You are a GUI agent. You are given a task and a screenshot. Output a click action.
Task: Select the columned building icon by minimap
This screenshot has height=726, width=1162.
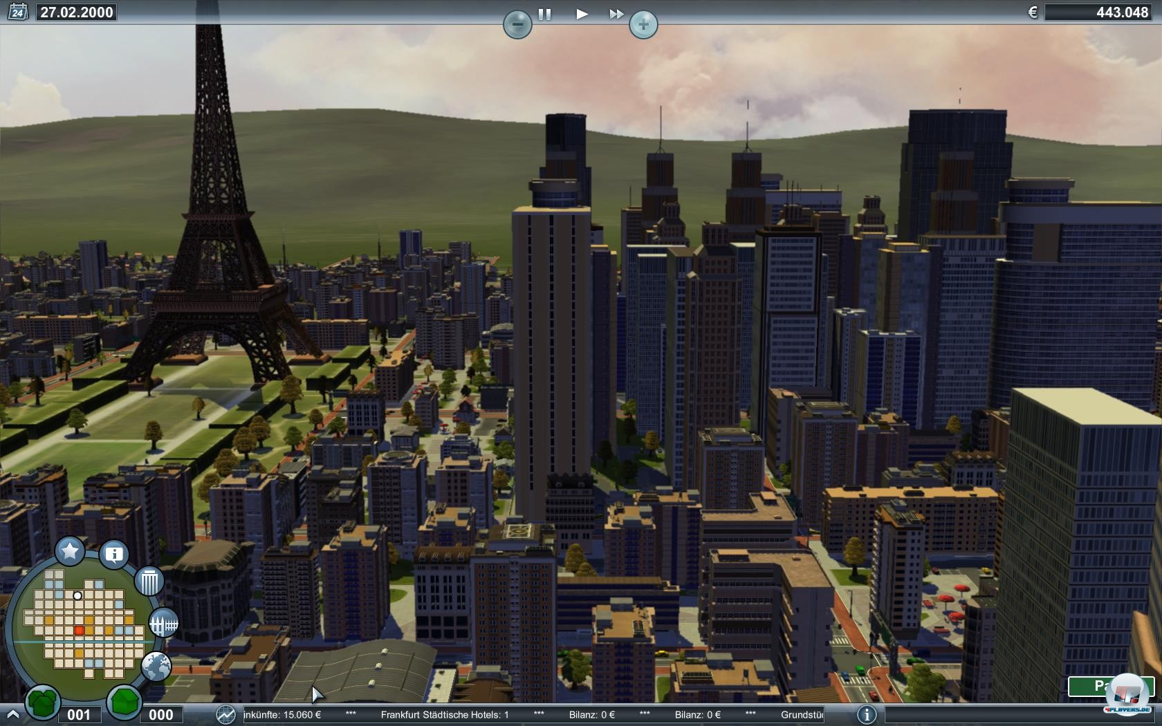click(149, 582)
